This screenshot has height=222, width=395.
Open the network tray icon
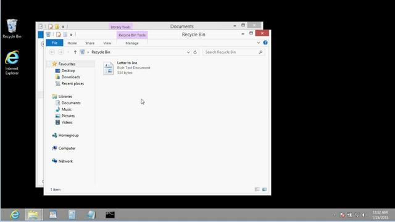pos(357,215)
